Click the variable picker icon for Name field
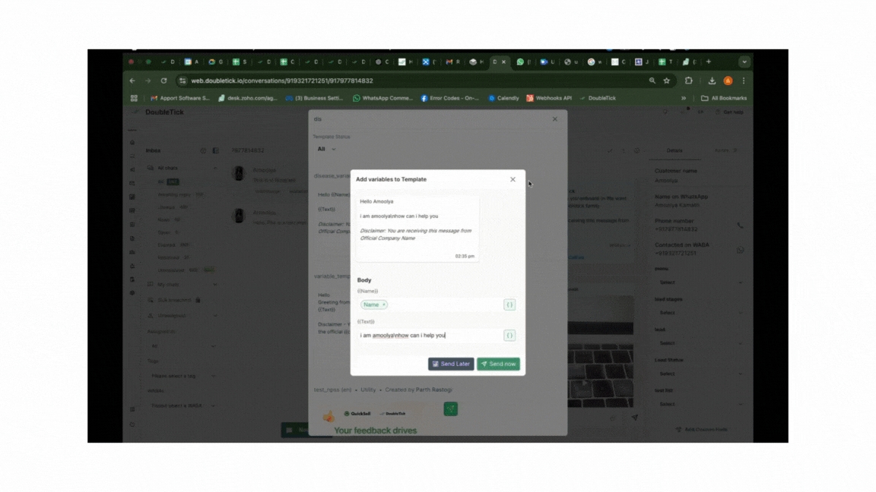 509,304
